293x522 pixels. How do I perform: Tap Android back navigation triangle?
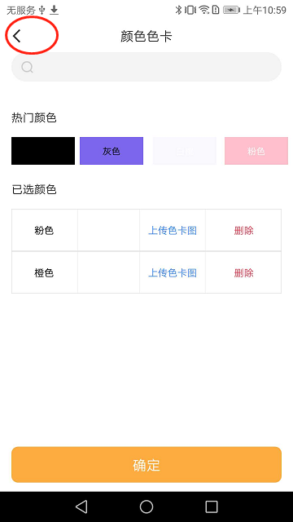point(81,507)
